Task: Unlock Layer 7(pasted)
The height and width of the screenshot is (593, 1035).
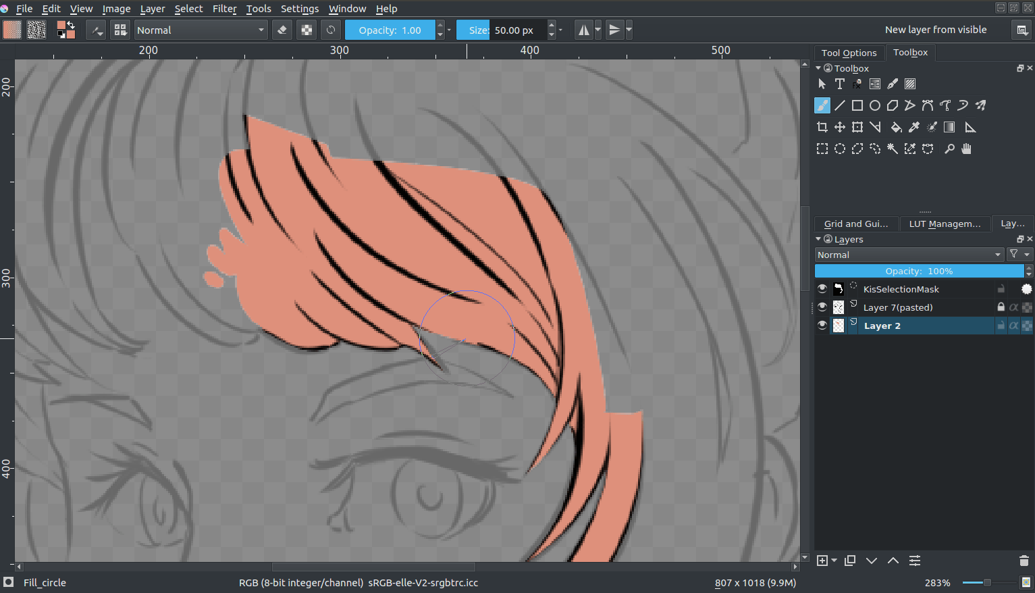Action: (x=1000, y=307)
